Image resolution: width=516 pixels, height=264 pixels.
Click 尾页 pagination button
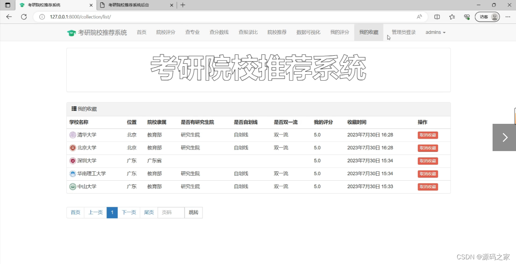149,213
